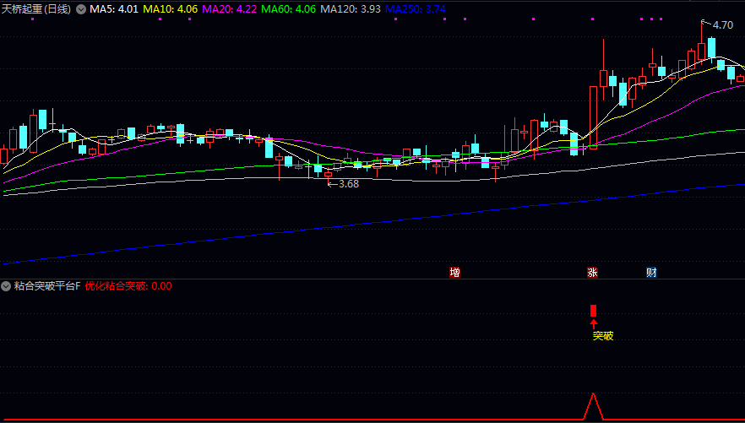Click the indicator's red spike peak
Viewport: 745px width, 423px height.
[593, 394]
